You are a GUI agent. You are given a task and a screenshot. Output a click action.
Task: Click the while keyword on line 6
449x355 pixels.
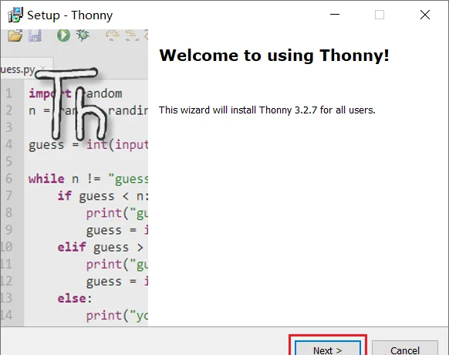tap(46, 179)
